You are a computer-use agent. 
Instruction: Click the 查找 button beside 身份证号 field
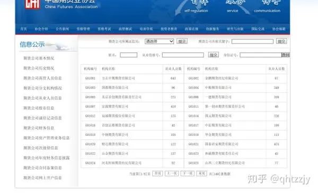[x=286, y=55]
